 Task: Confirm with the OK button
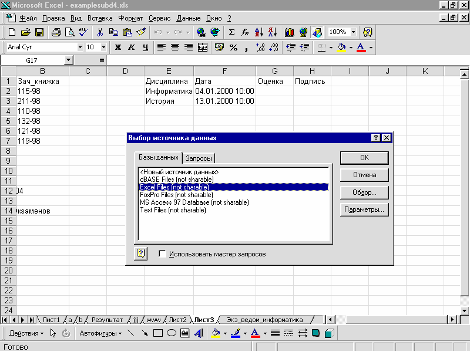364,158
